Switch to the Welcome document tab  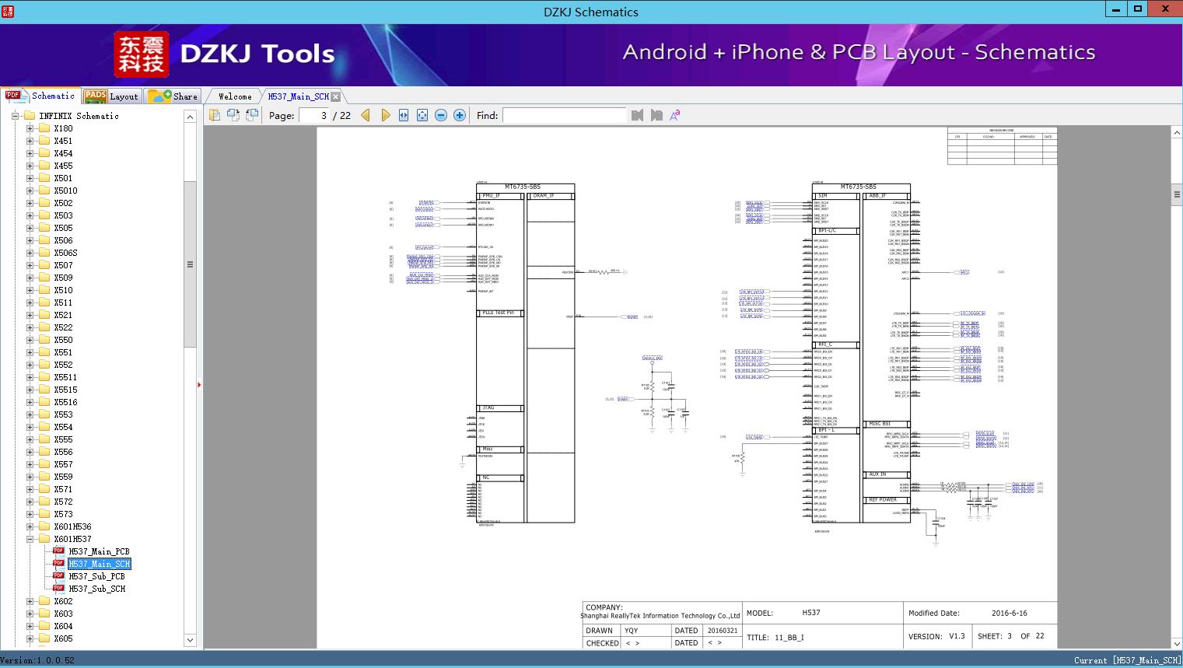point(235,96)
